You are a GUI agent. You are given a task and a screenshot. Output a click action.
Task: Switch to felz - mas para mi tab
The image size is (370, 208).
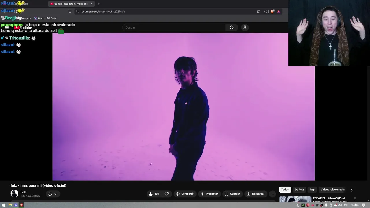click(71, 4)
